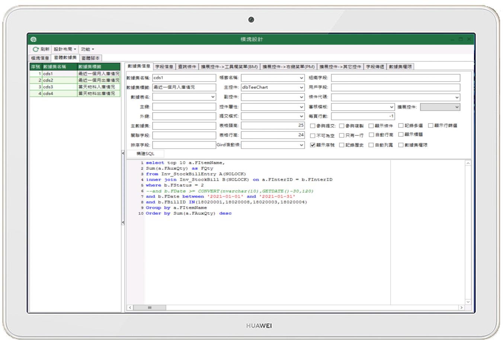Image resolution: width=503 pixels, height=343 pixels.
Task: Expand the 擴展控件 dropdown
Action: (x=457, y=107)
